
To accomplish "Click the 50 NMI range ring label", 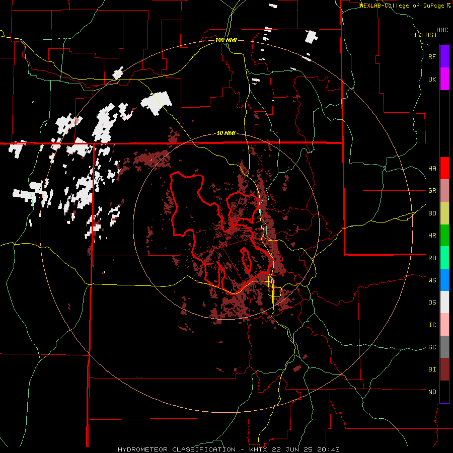I will click(x=226, y=133).
